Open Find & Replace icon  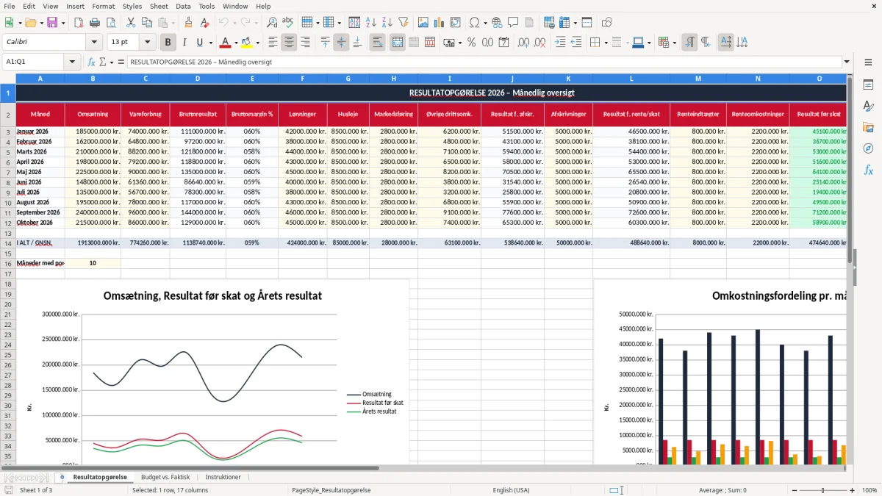(272, 23)
